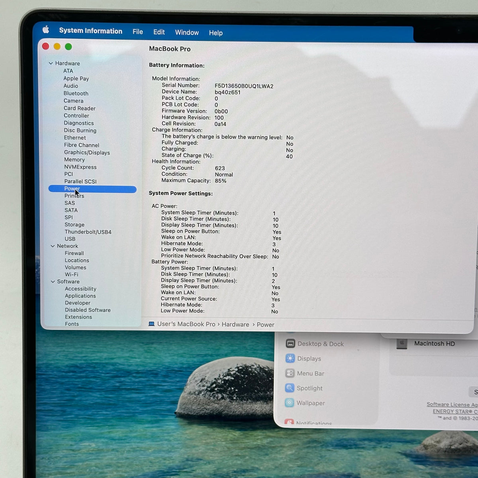This screenshot has width=478, height=478.
Task: Click the Macintosh HD drive icon
Action: click(402, 343)
